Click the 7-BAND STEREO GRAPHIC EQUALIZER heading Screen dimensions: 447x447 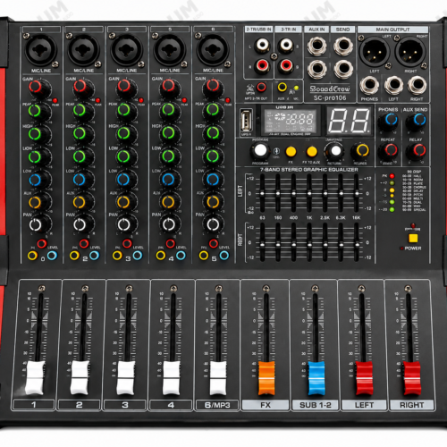point(309,170)
